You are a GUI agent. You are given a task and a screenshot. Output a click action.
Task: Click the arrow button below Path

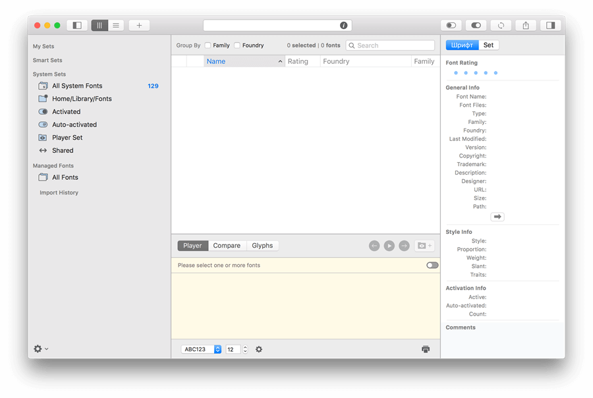coord(497,217)
